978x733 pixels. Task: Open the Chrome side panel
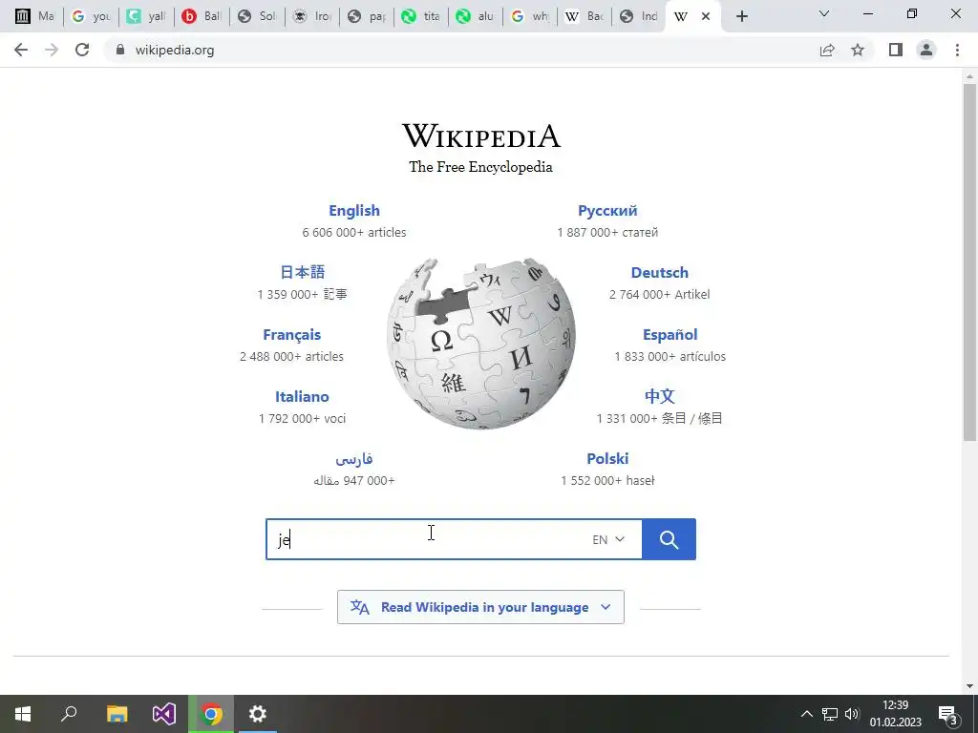tap(896, 50)
